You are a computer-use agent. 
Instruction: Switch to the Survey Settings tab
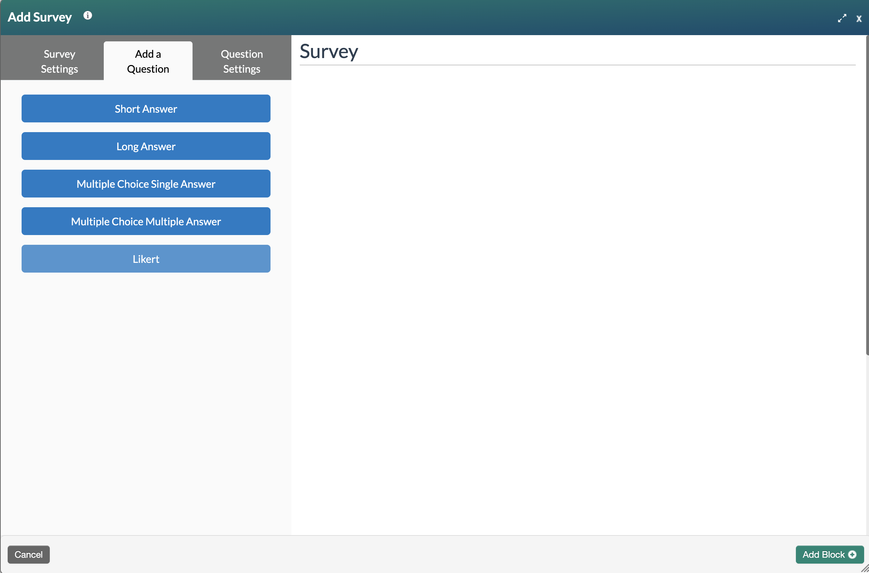coord(59,62)
